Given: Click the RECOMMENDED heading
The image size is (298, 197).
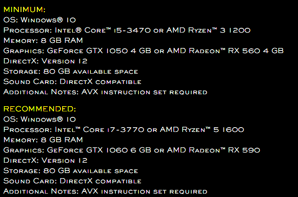Looking at the screenshot, I should [40, 109].
